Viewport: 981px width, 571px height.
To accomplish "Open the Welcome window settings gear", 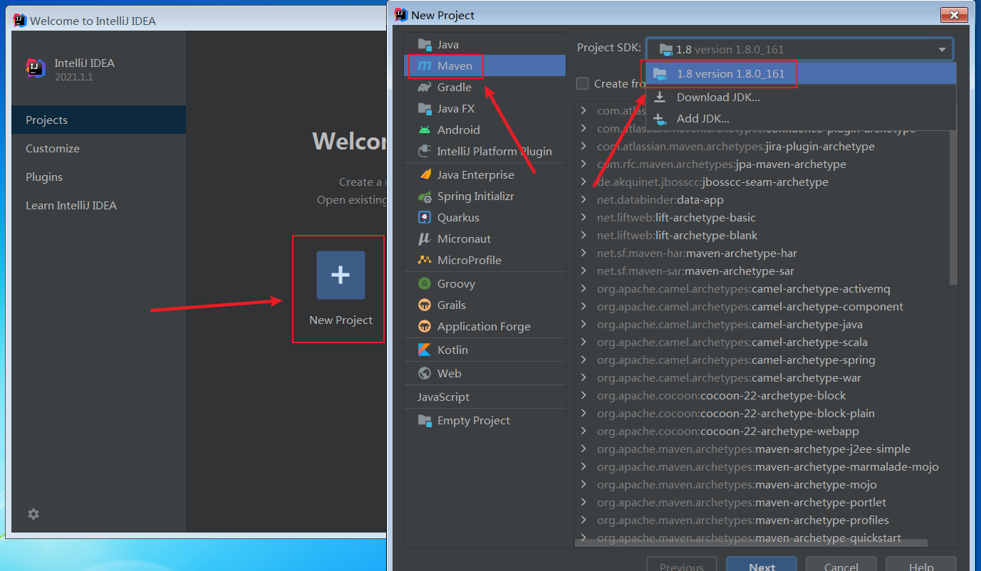I will coord(33,514).
